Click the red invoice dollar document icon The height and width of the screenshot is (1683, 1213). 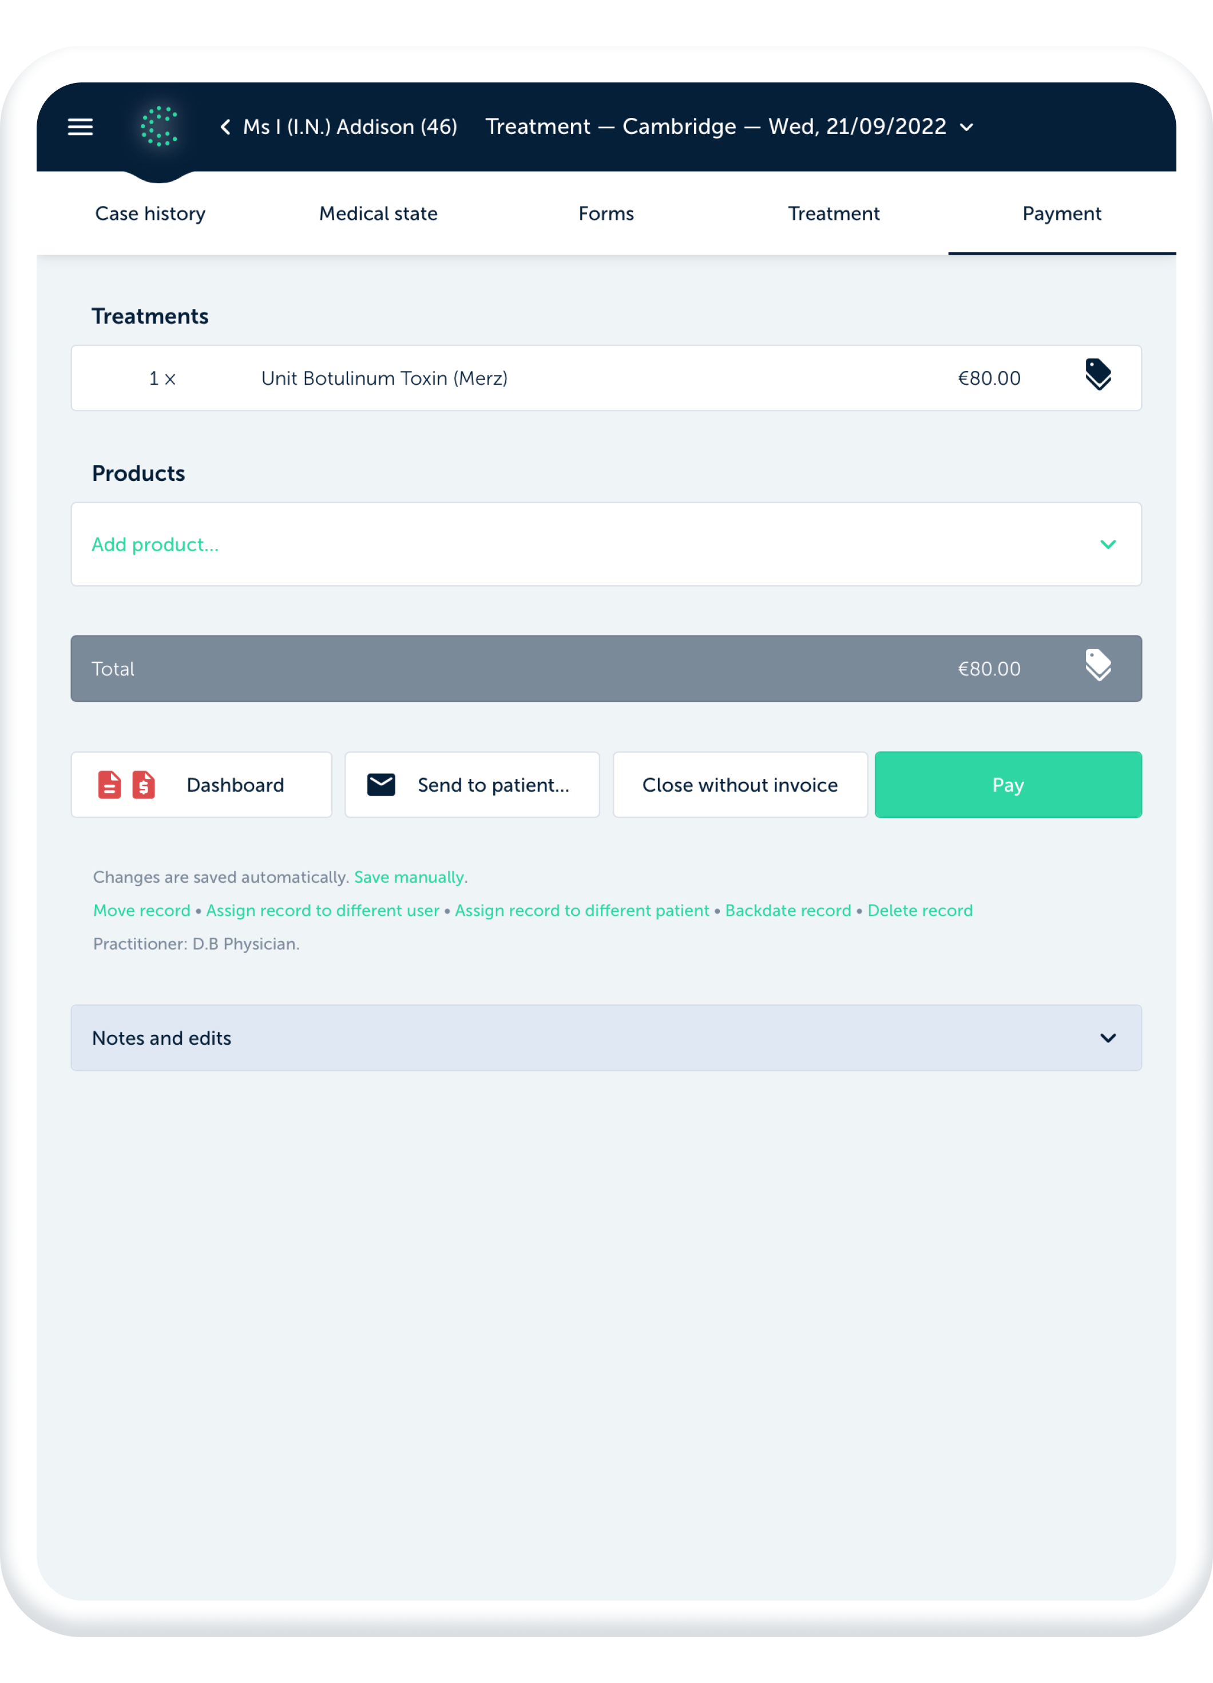coord(144,784)
